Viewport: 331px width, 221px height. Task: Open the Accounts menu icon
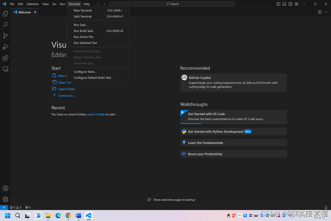pos(5,188)
